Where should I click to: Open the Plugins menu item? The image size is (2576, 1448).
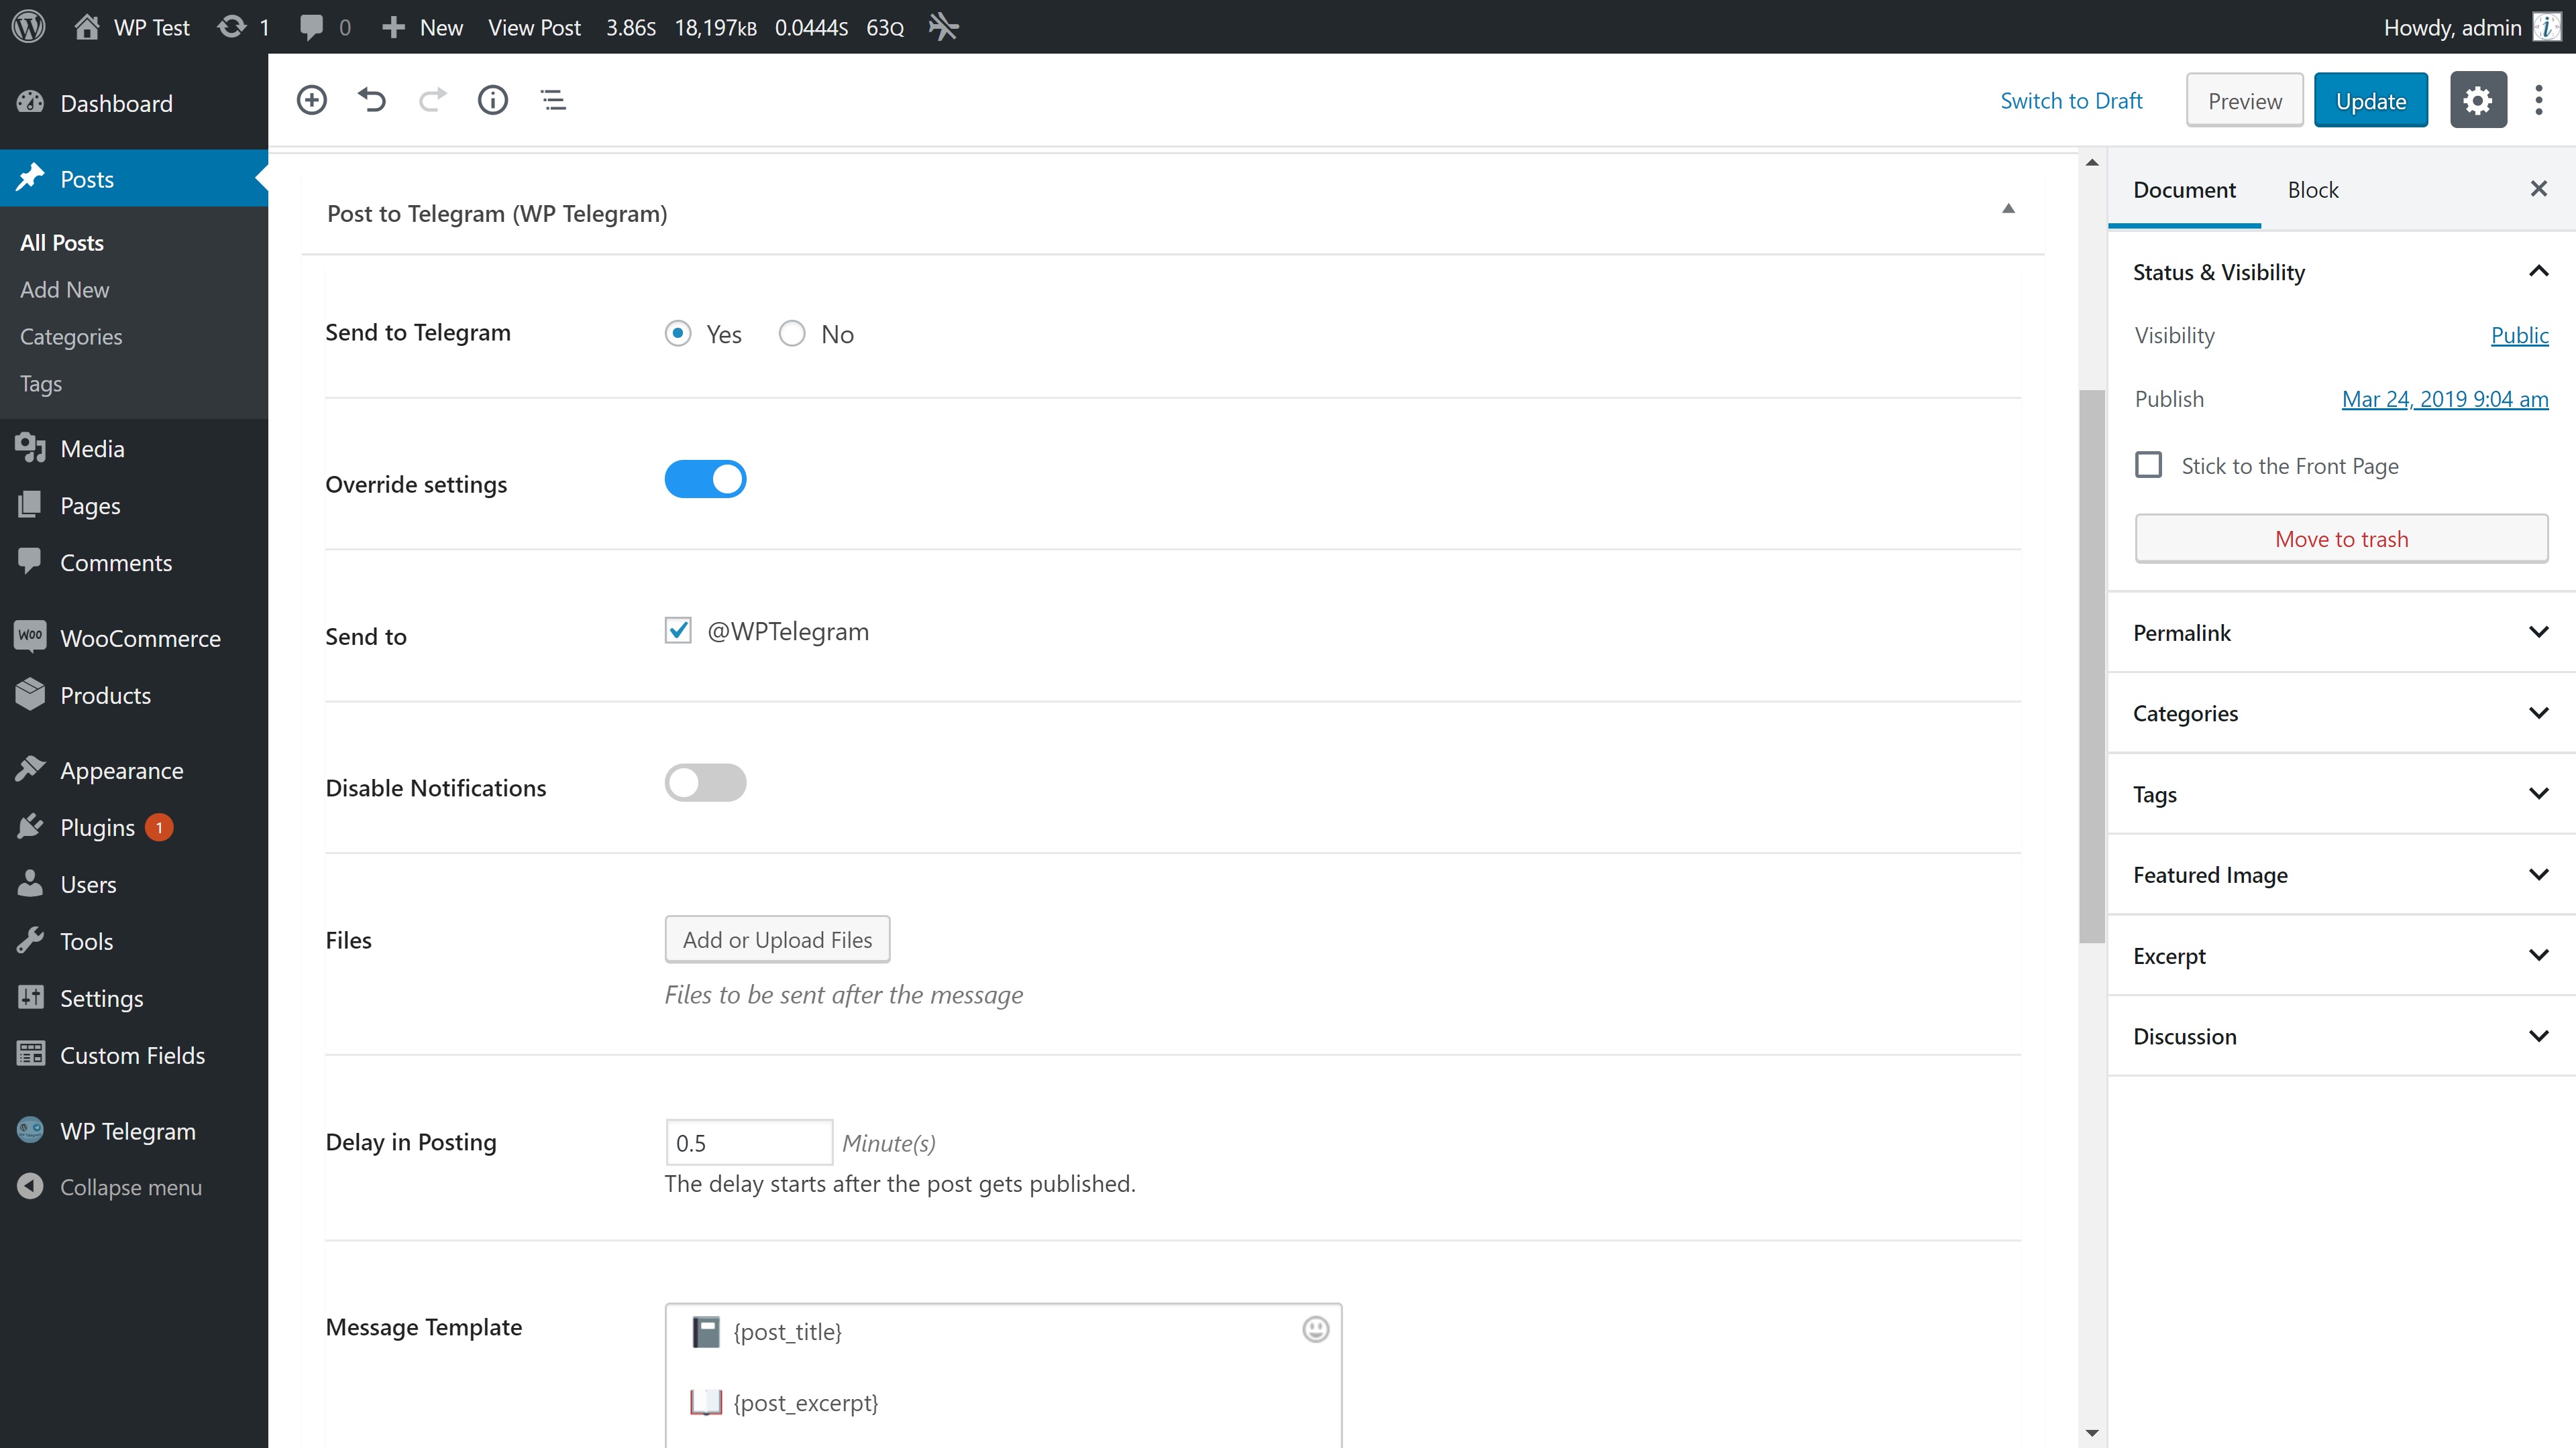click(x=97, y=827)
